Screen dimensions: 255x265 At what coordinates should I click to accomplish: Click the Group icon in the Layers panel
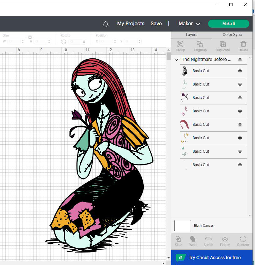pyautogui.click(x=180, y=44)
